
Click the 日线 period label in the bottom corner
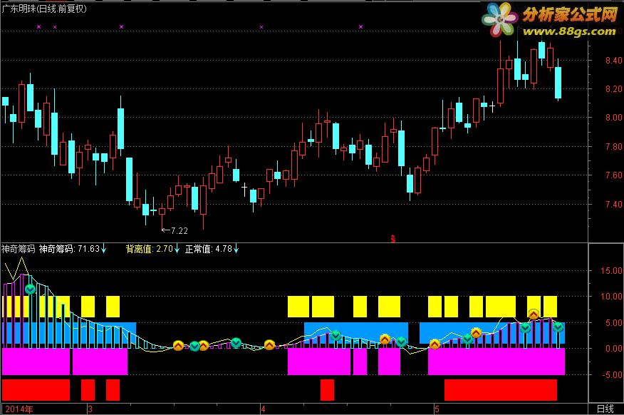coord(605,409)
